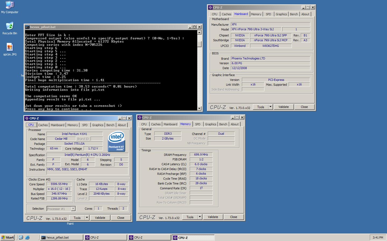
Task: Activate first CPU-Z taskbar button
Action: click(x=106, y=238)
